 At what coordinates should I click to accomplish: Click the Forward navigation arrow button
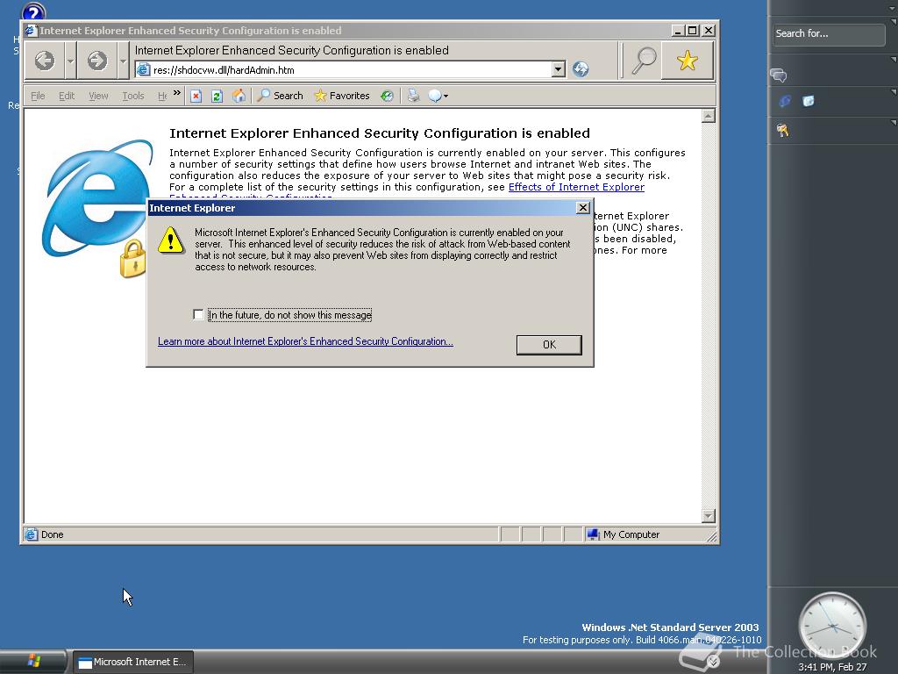[97, 61]
